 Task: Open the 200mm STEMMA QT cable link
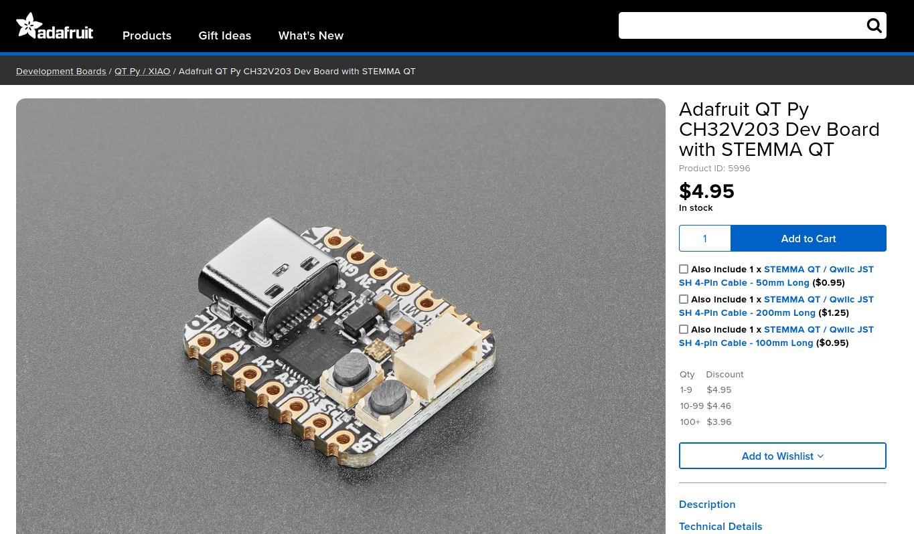pos(776,306)
